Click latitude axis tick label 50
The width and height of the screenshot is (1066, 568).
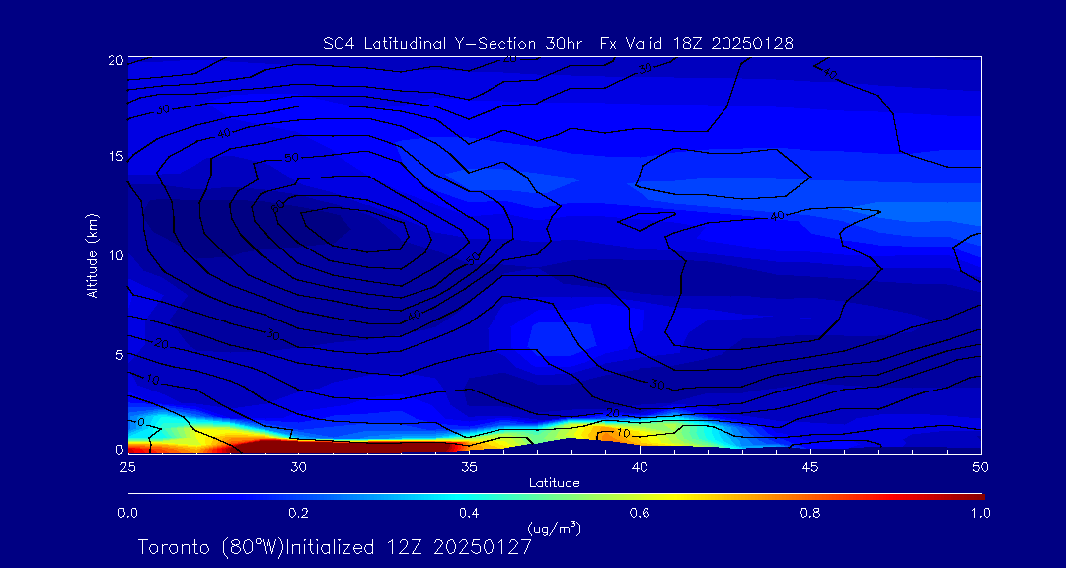981,467
